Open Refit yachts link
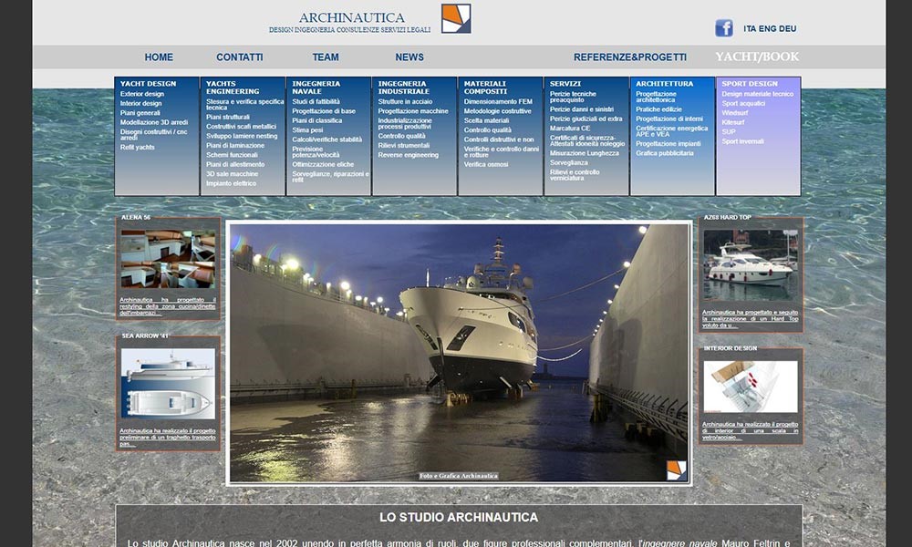The height and width of the screenshot is (547, 912). coord(138,147)
